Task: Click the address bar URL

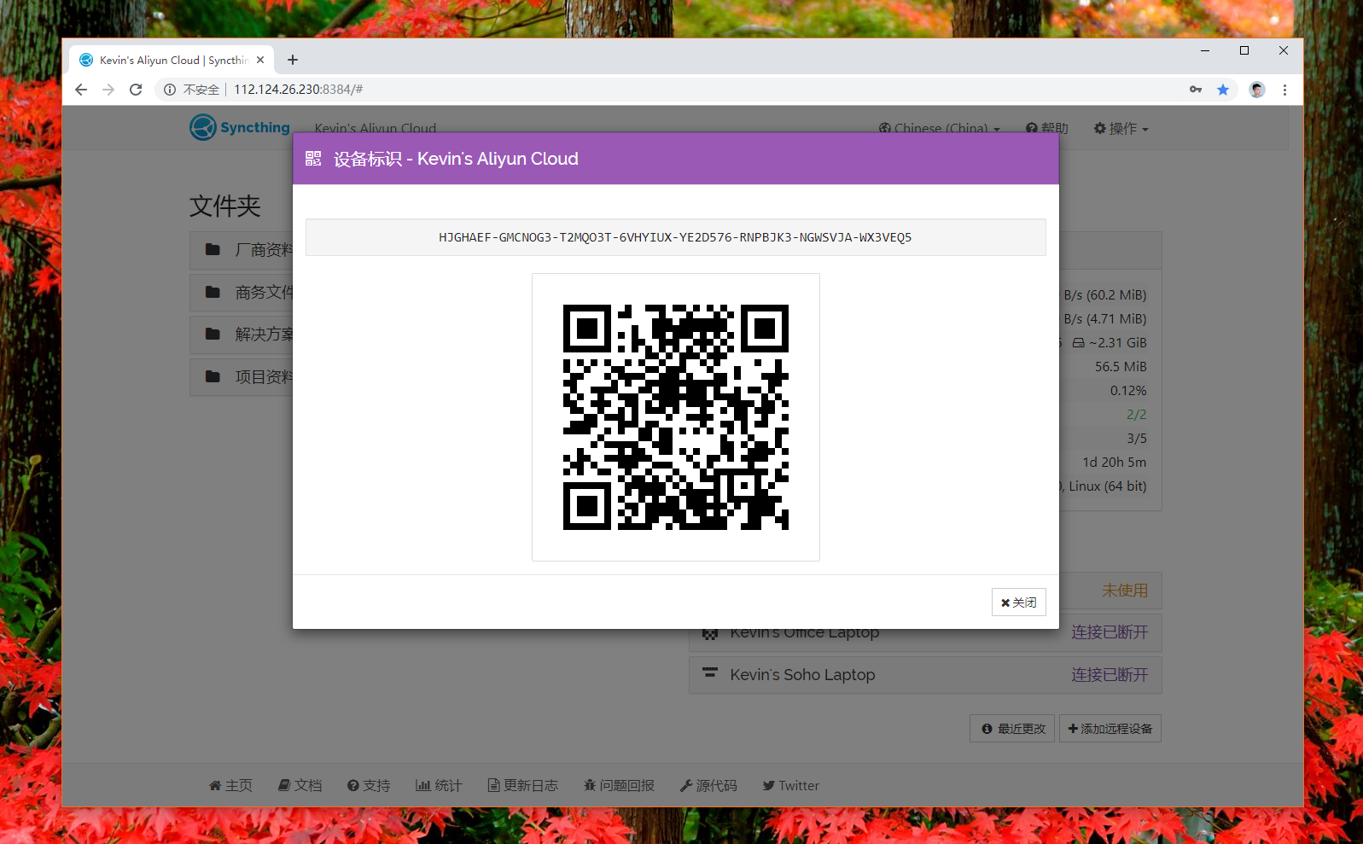Action: pyautogui.click(x=299, y=90)
